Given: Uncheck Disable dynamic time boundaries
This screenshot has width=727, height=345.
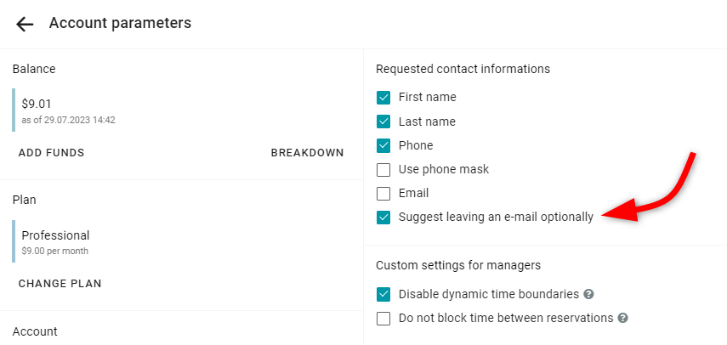Looking at the screenshot, I should pos(383,294).
